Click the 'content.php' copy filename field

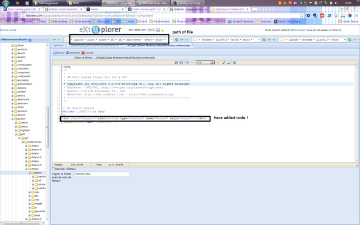click(x=102, y=174)
